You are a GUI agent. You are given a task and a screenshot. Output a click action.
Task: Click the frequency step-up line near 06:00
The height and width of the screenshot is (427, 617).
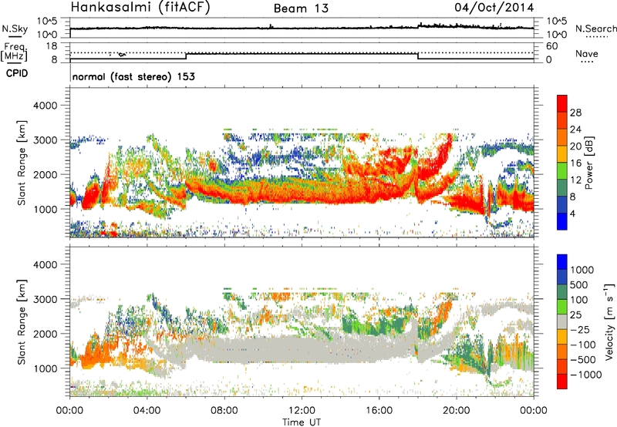[186, 56]
